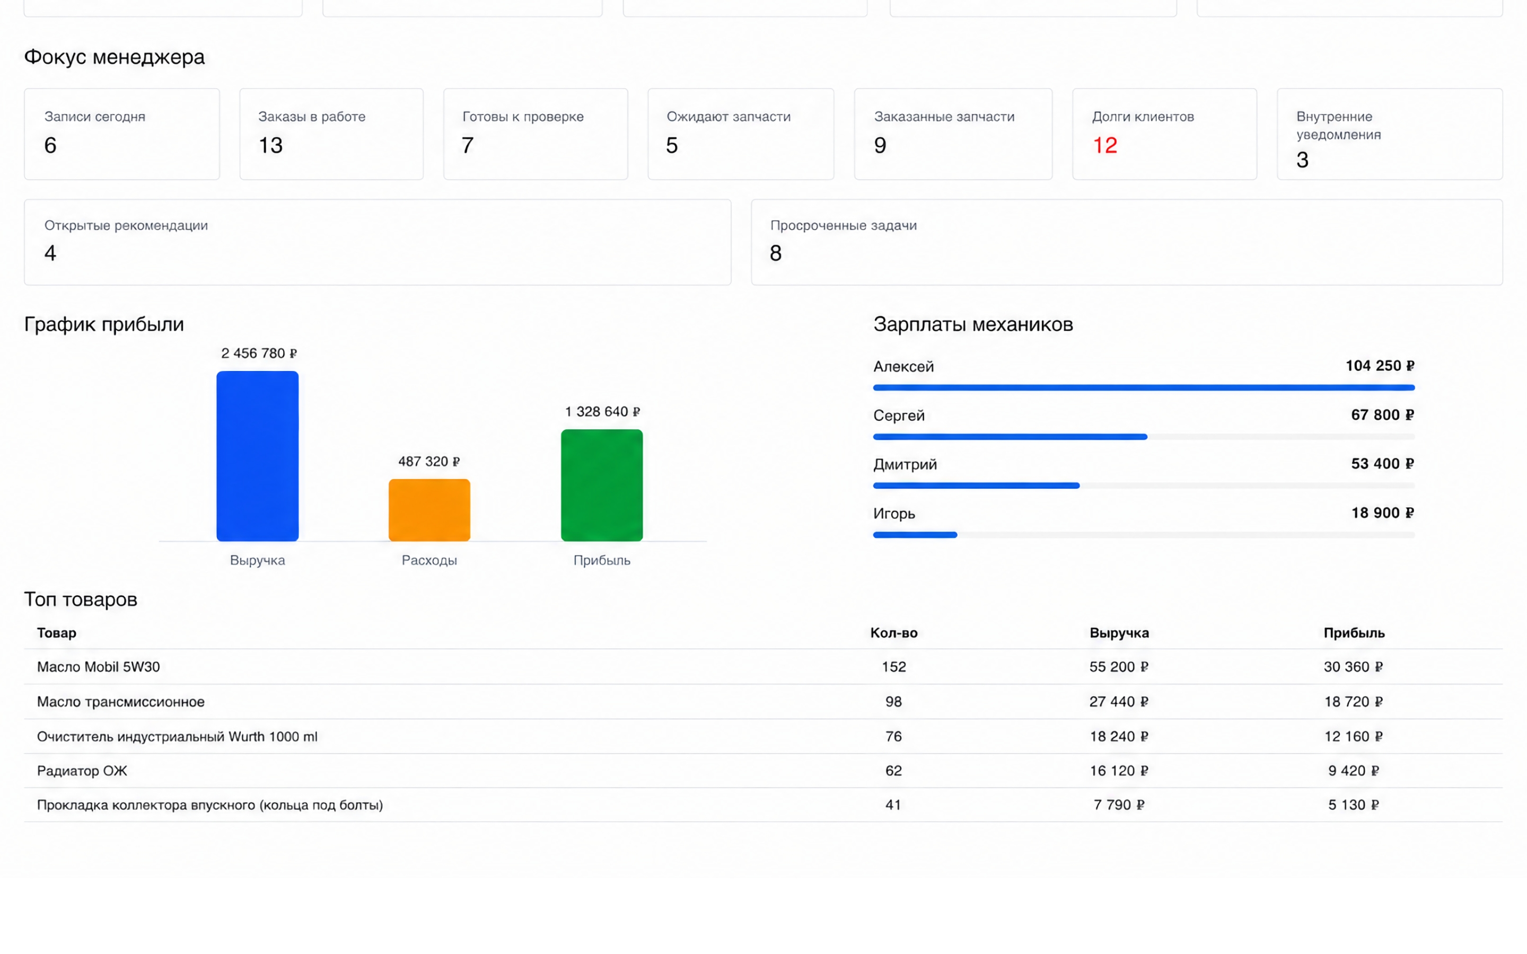Click Дмитрий salary progress bar
Image resolution: width=1527 pixels, height=954 pixels.
1143,486
